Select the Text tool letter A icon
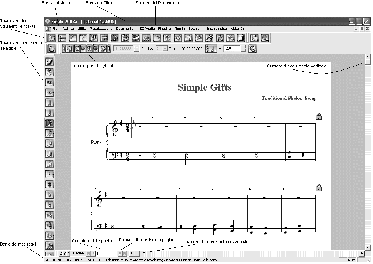This screenshot has height=264, width=373. pyautogui.click(x=220, y=38)
